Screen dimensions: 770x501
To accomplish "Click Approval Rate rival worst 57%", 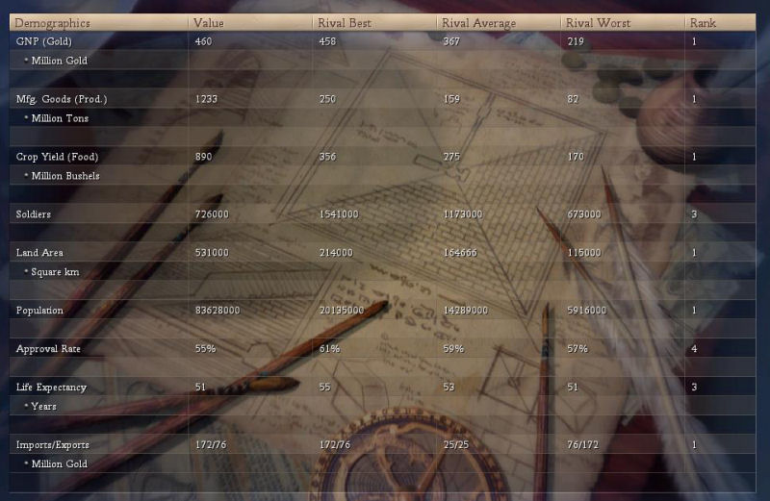I will tap(577, 349).
